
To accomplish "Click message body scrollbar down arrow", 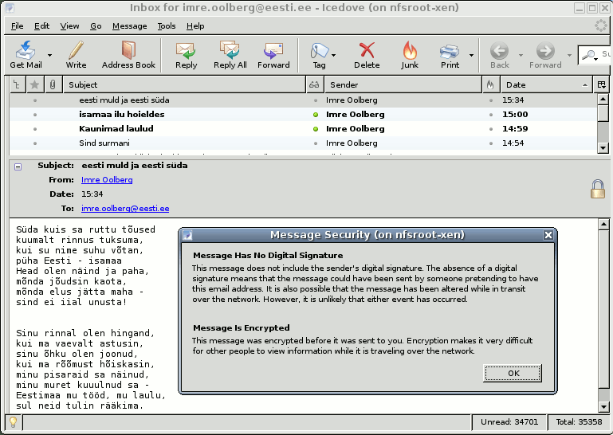I will tap(603, 406).
